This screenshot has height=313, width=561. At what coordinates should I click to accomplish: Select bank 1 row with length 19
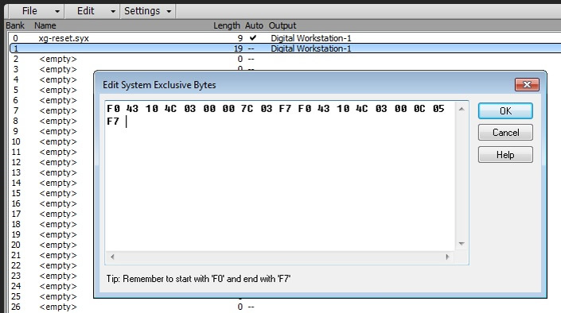pyautogui.click(x=285, y=48)
